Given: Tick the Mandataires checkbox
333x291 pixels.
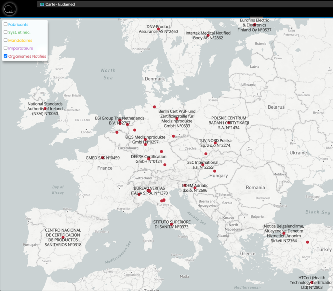Looking at the screenshot, I should 6,40.
